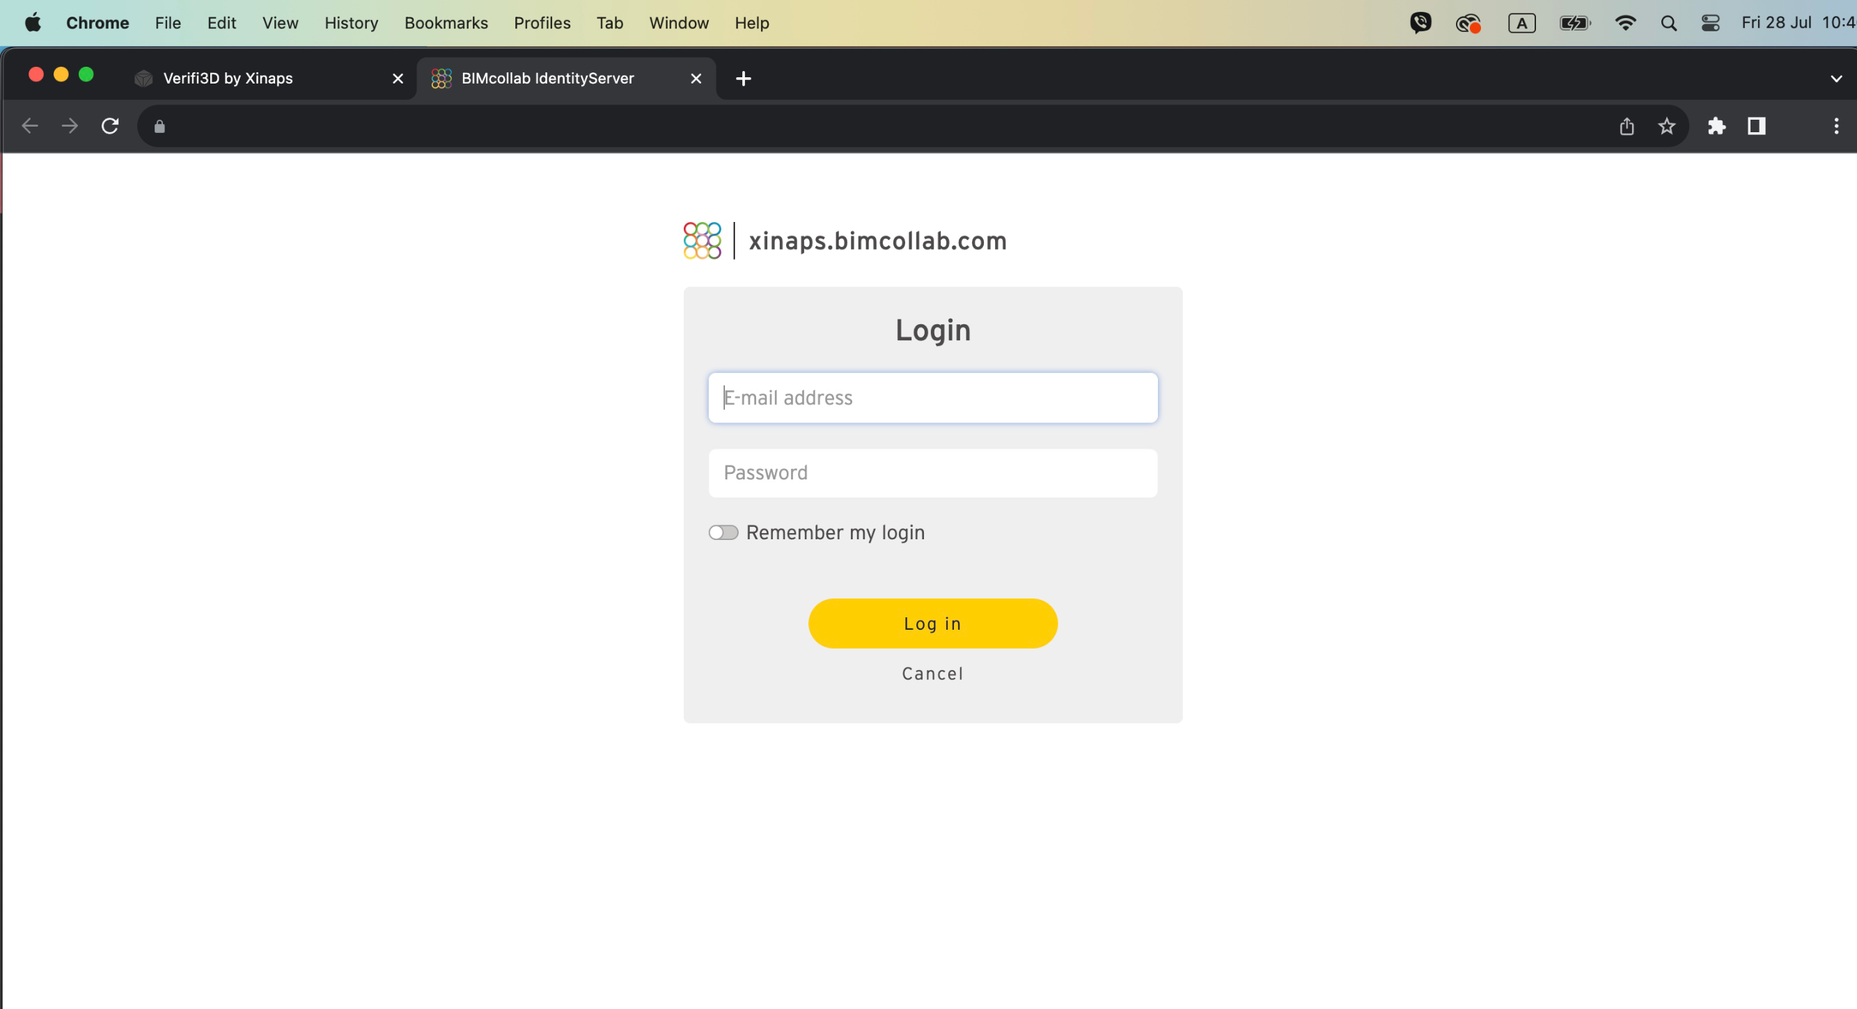Click the green window zoom button
Viewport: 1857px width, 1009px height.
[x=86, y=74]
